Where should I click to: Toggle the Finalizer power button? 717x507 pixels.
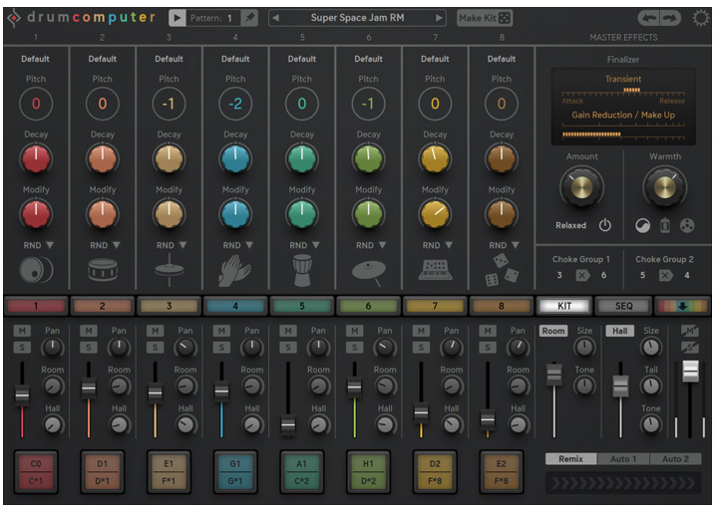click(x=605, y=225)
